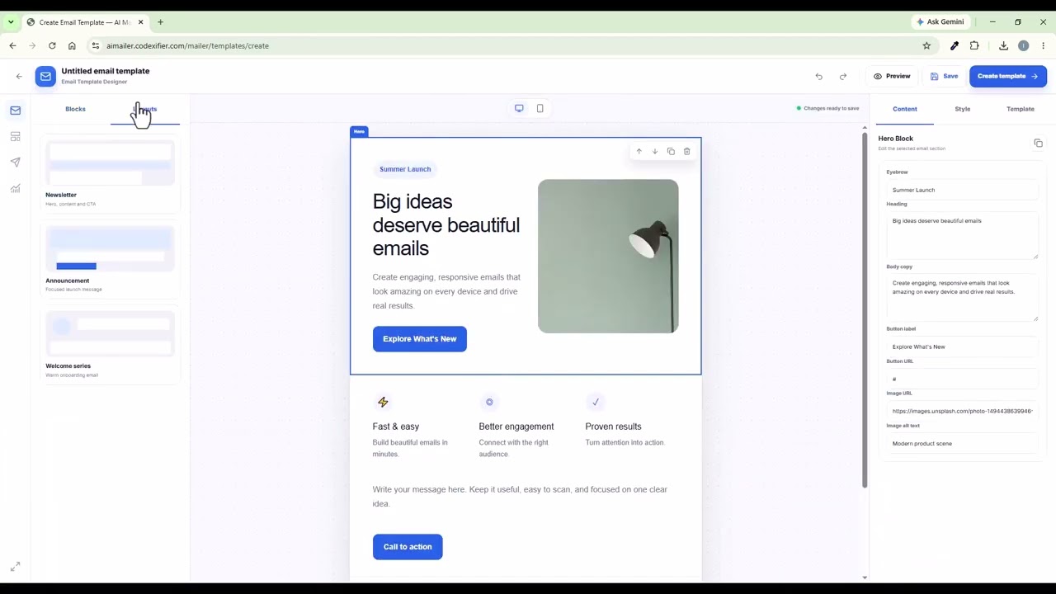Screen dimensions: 1056x594
Task: Click the blue email template designer logo
Action: click(x=45, y=76)
